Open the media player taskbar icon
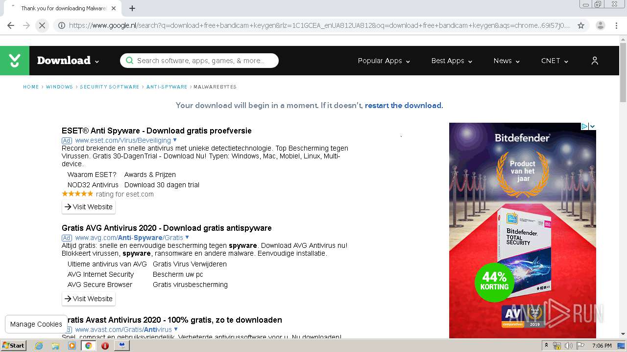The height and width of the screenshot is (352, 627). point(72,346)
